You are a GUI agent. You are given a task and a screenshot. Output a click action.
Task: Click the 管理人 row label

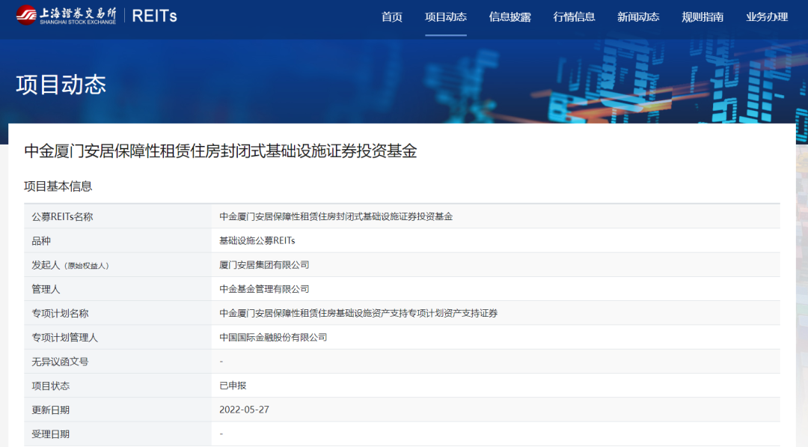[46, 289]
